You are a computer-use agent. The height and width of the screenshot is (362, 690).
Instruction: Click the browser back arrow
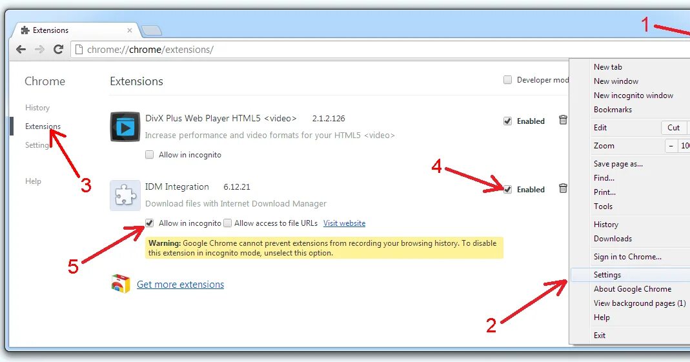[21, 49]
